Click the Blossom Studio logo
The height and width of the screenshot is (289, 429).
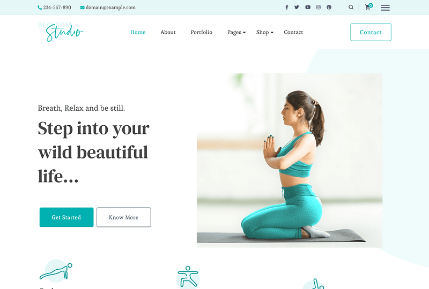tap(61, 32)
